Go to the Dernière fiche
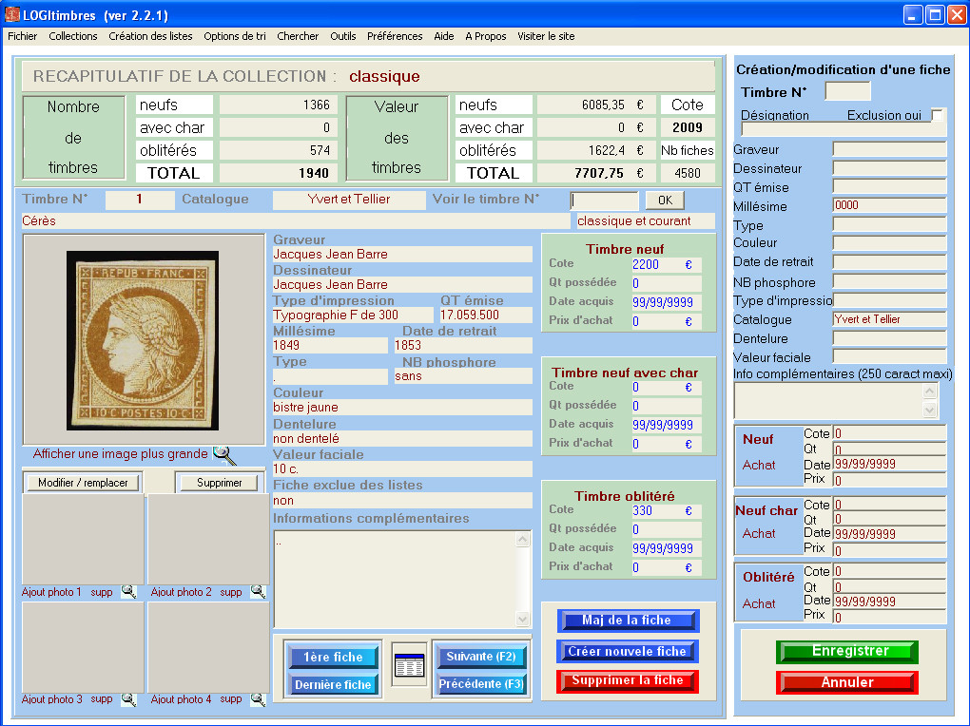Screen dimensions: 970x726 pos(333,684)
